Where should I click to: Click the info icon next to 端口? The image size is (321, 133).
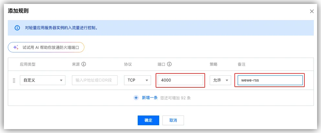[169, 64]
